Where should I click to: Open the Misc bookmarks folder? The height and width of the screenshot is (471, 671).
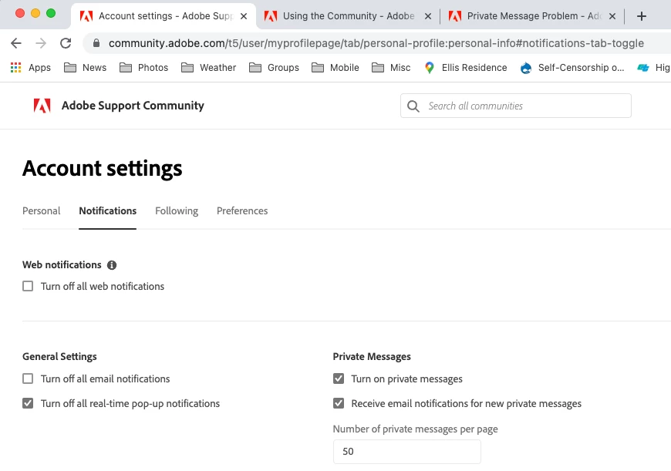tap(391, 68)
